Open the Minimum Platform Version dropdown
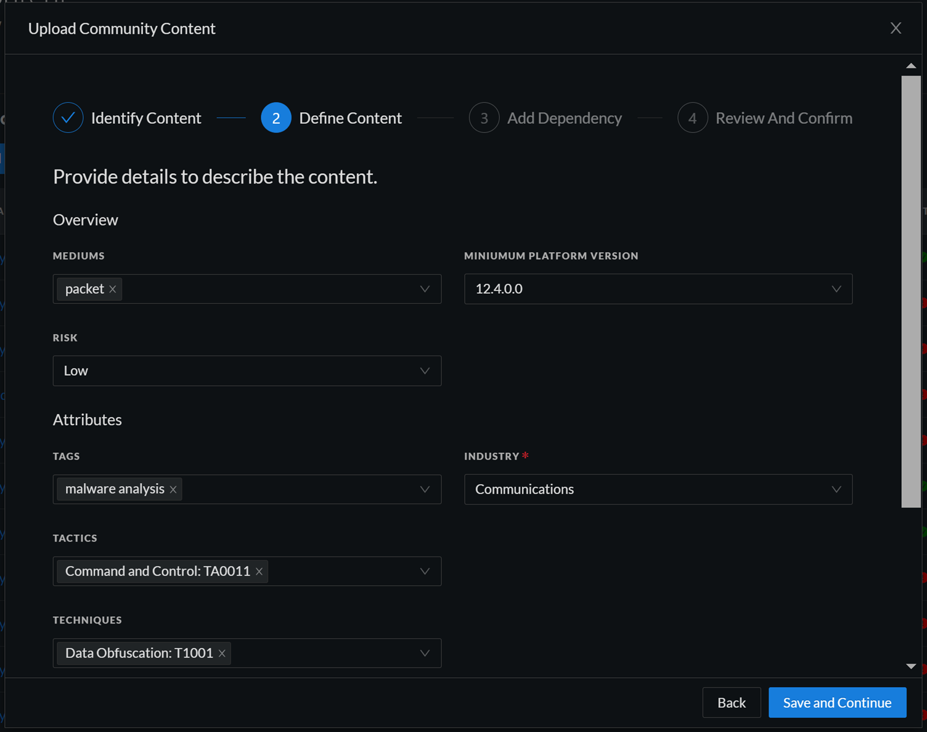Screen dimensions: 927x732 pos(836,289)
